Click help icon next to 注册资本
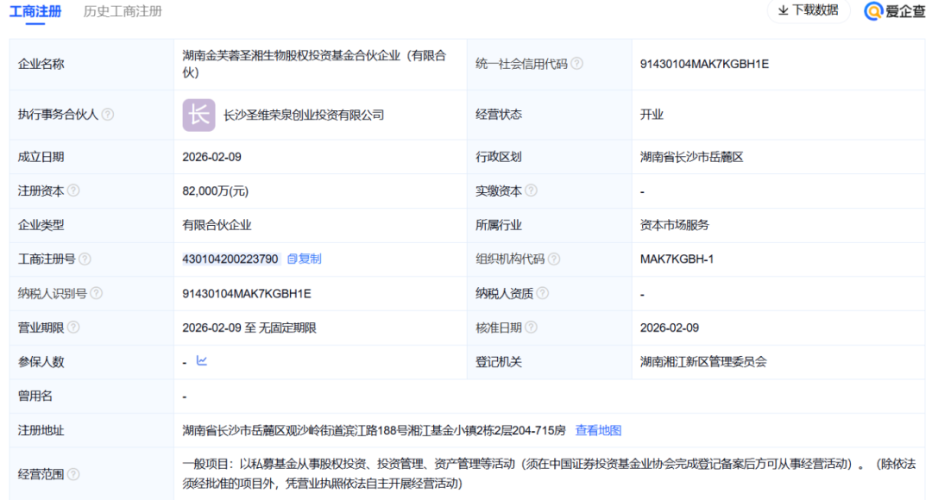Viewport: 932px width, 500px height. 73,191
